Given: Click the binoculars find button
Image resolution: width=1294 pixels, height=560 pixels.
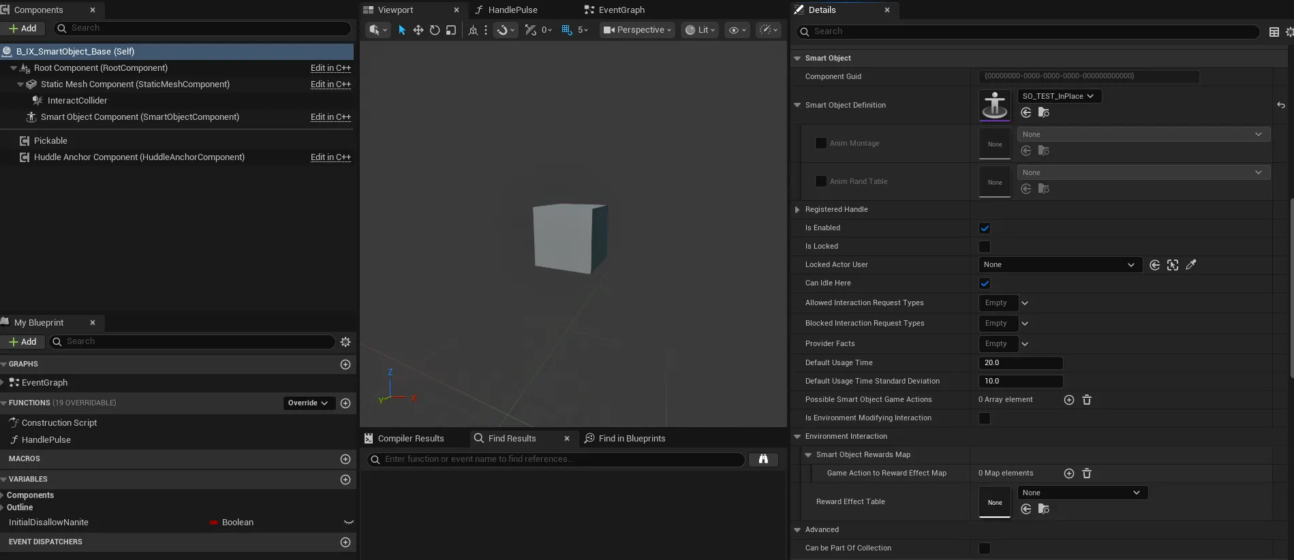Looking at the screenshot, I should click(763, 460).
